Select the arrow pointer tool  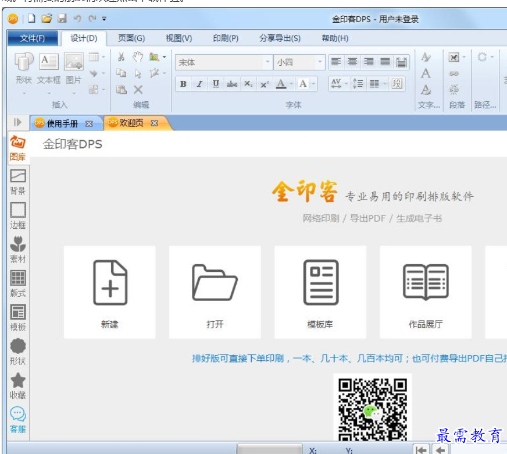point(138,74)
